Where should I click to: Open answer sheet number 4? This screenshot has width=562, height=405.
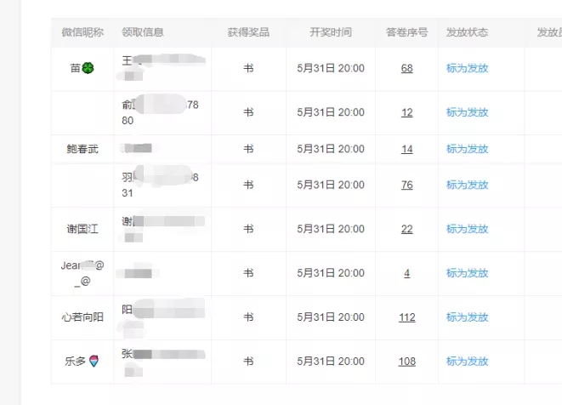(x=406, y=273)
